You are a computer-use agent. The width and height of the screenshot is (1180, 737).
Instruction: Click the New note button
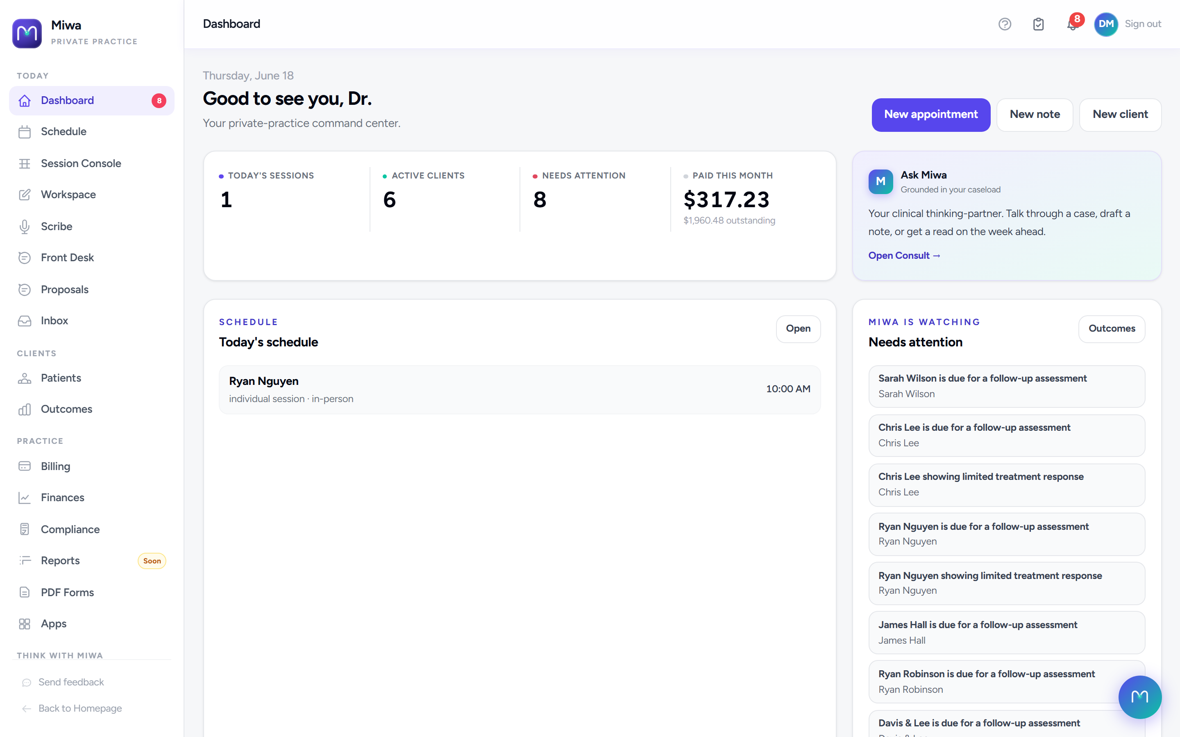pyautogui.click(x=1035, y=115)
